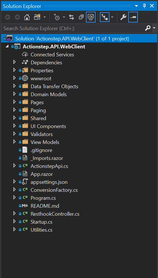
Task: Expand the wwwroot node
Action: point(14,78)
